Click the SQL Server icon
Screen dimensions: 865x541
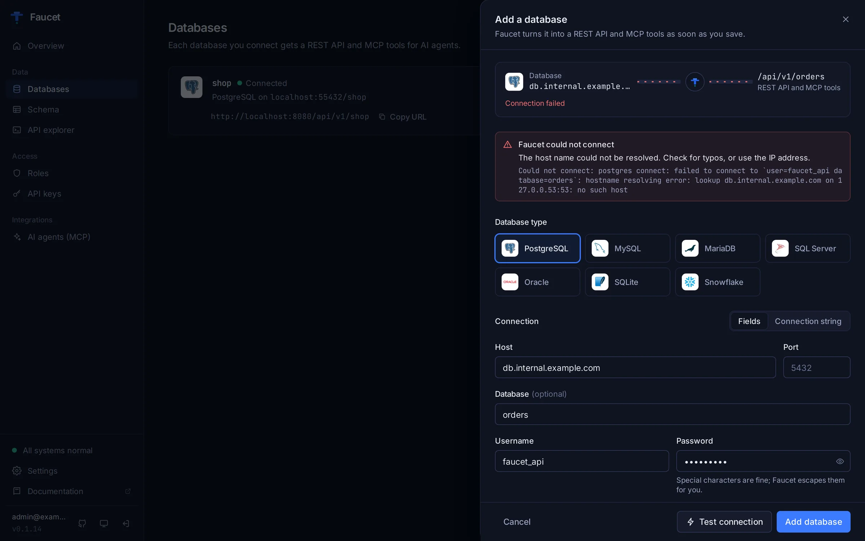point(780,248)
